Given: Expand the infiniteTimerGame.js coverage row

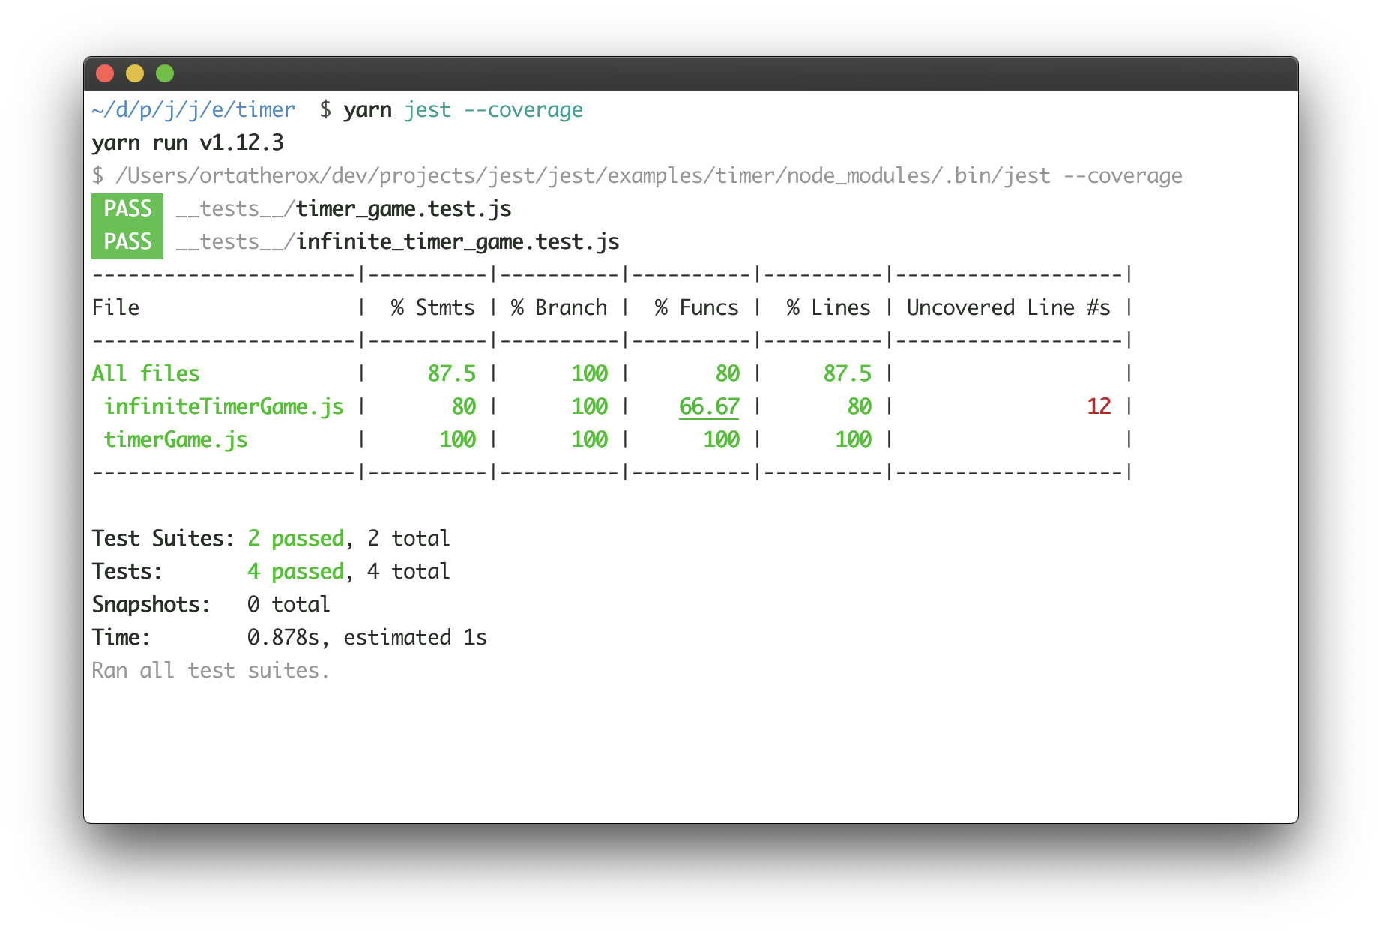Looking at the screenshot, I should 224,406.
